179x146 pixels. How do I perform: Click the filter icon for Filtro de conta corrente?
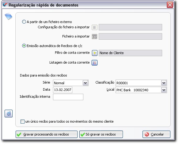[95, 53]
